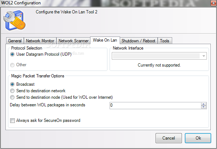Open the Network Monitor tab
Viewport: 217px width, 149px height.
40,41
